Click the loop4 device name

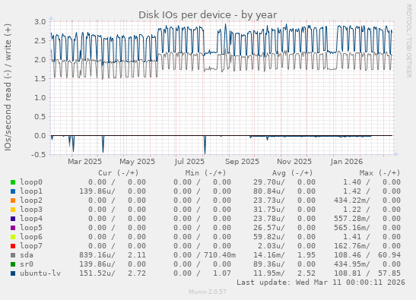(x=31, y=219)
